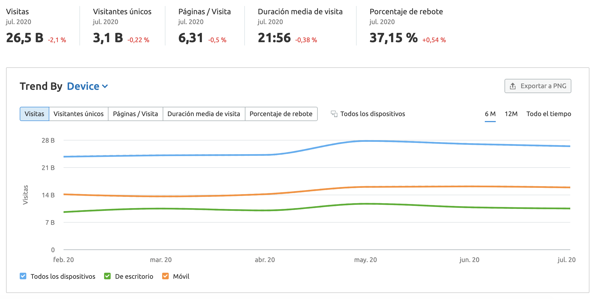The image size is (596, 299).
Task: Click orange Móvil line at jun. 20
Action: tap(469, 186)
